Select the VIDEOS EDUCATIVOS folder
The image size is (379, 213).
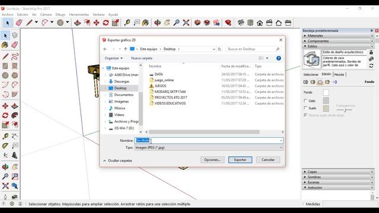(x=170, y=104)
